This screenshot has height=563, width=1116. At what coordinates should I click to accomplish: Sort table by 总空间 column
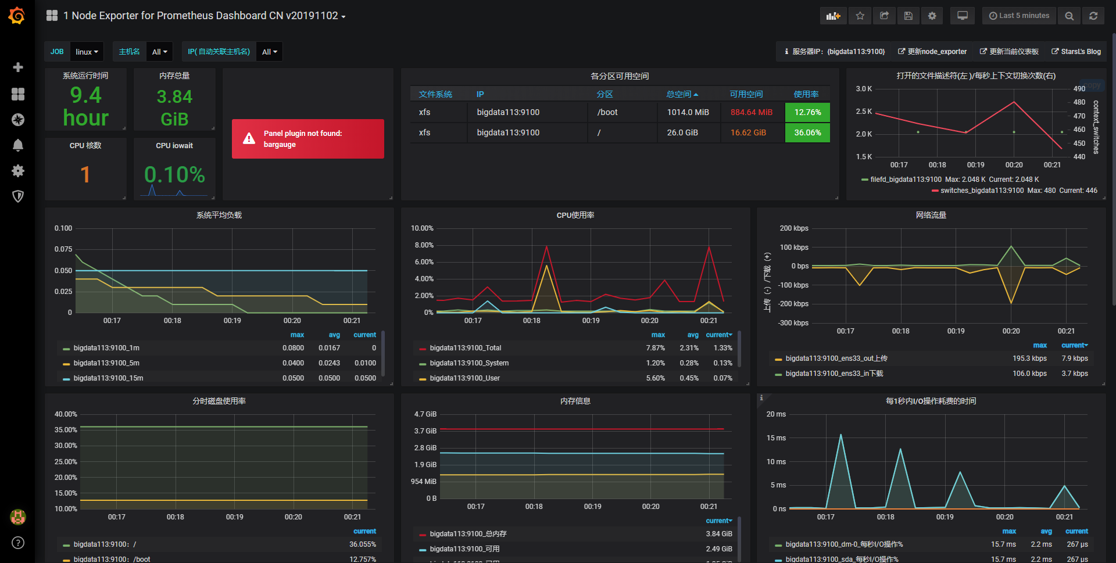coord(682,94)
